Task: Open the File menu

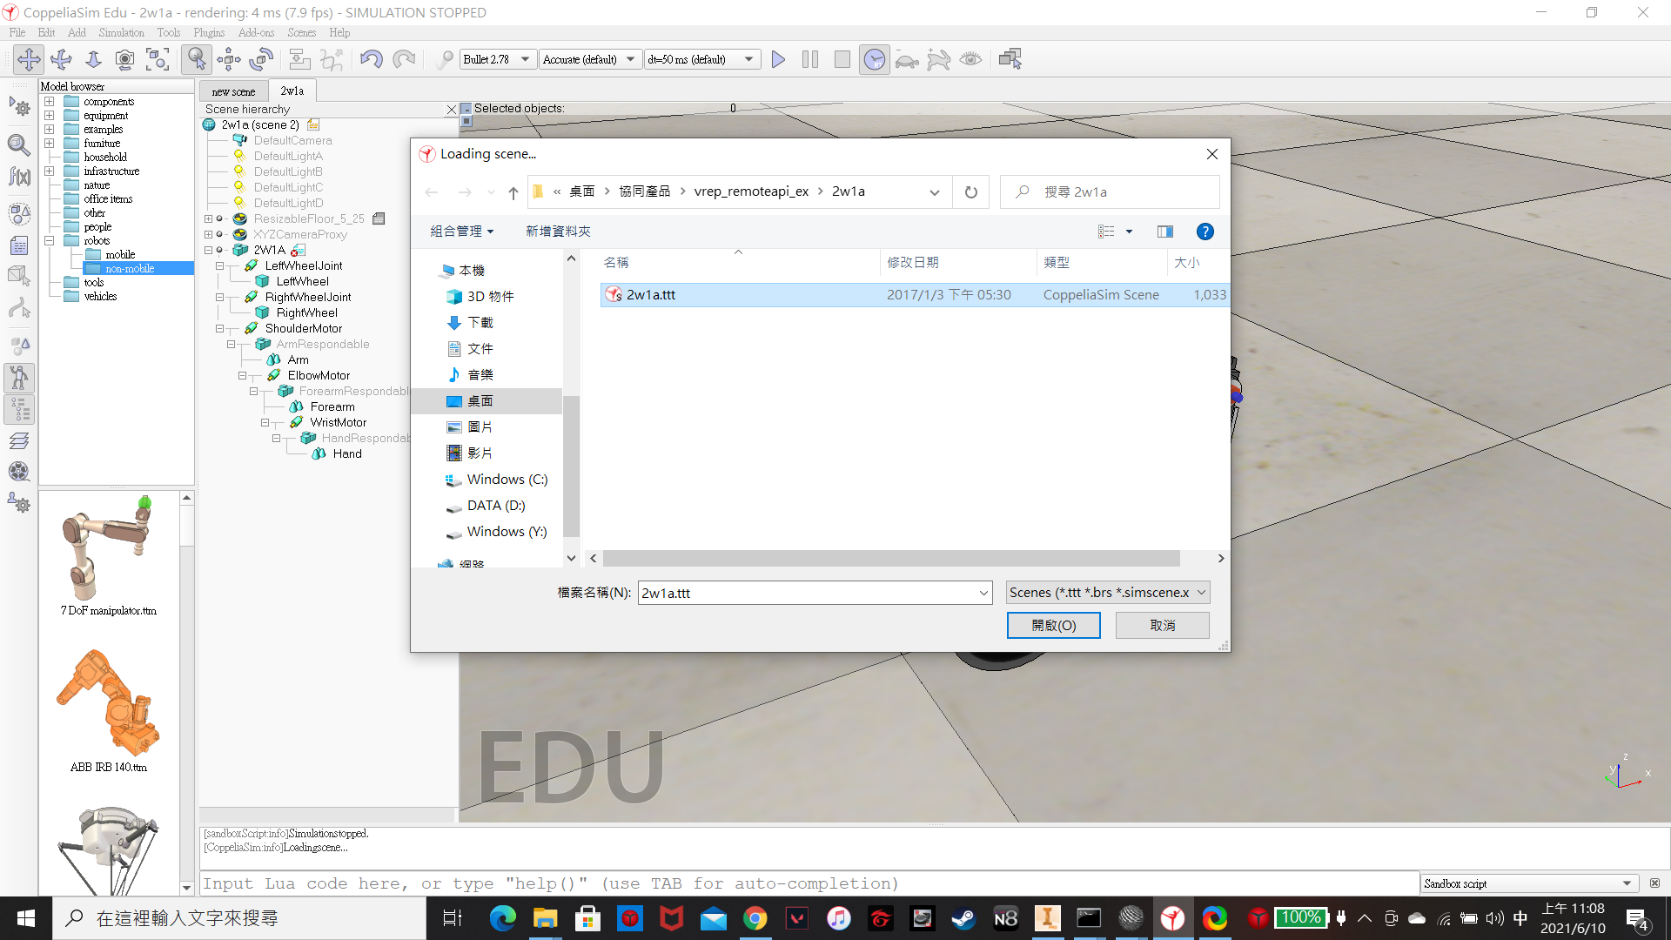Action: (x=17, y=32)
